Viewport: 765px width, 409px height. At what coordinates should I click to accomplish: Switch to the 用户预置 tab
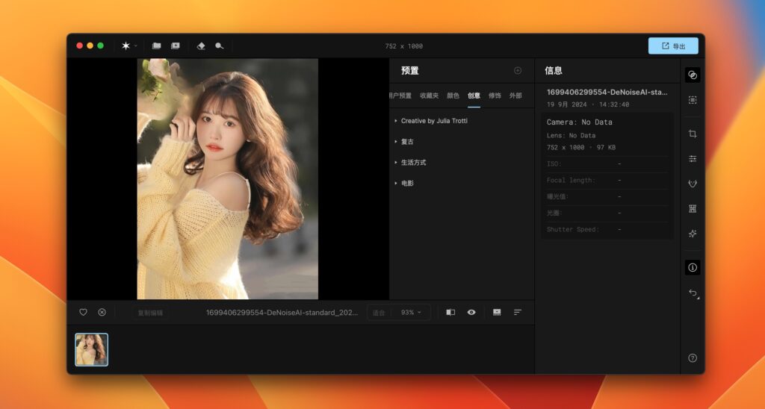point(400,96)
